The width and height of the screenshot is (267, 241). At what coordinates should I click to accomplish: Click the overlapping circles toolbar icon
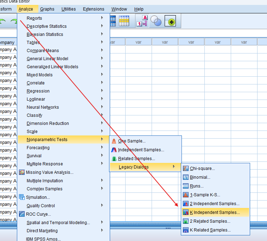[156, 21]
